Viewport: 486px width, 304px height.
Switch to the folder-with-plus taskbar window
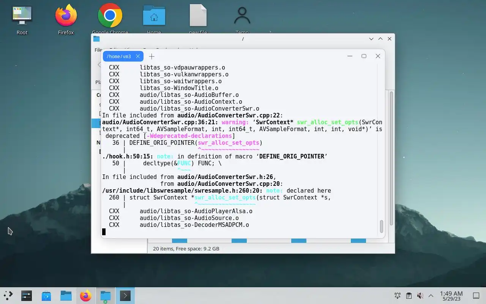[x=106, y=296]
